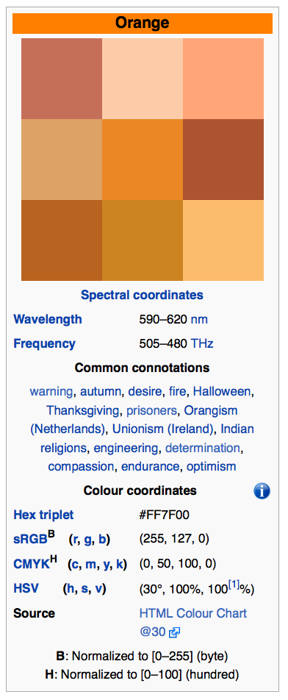Viewport: 288px width, 700px height.
Task: Open the Halloween connotation link
Action: (x=222, y=392)
